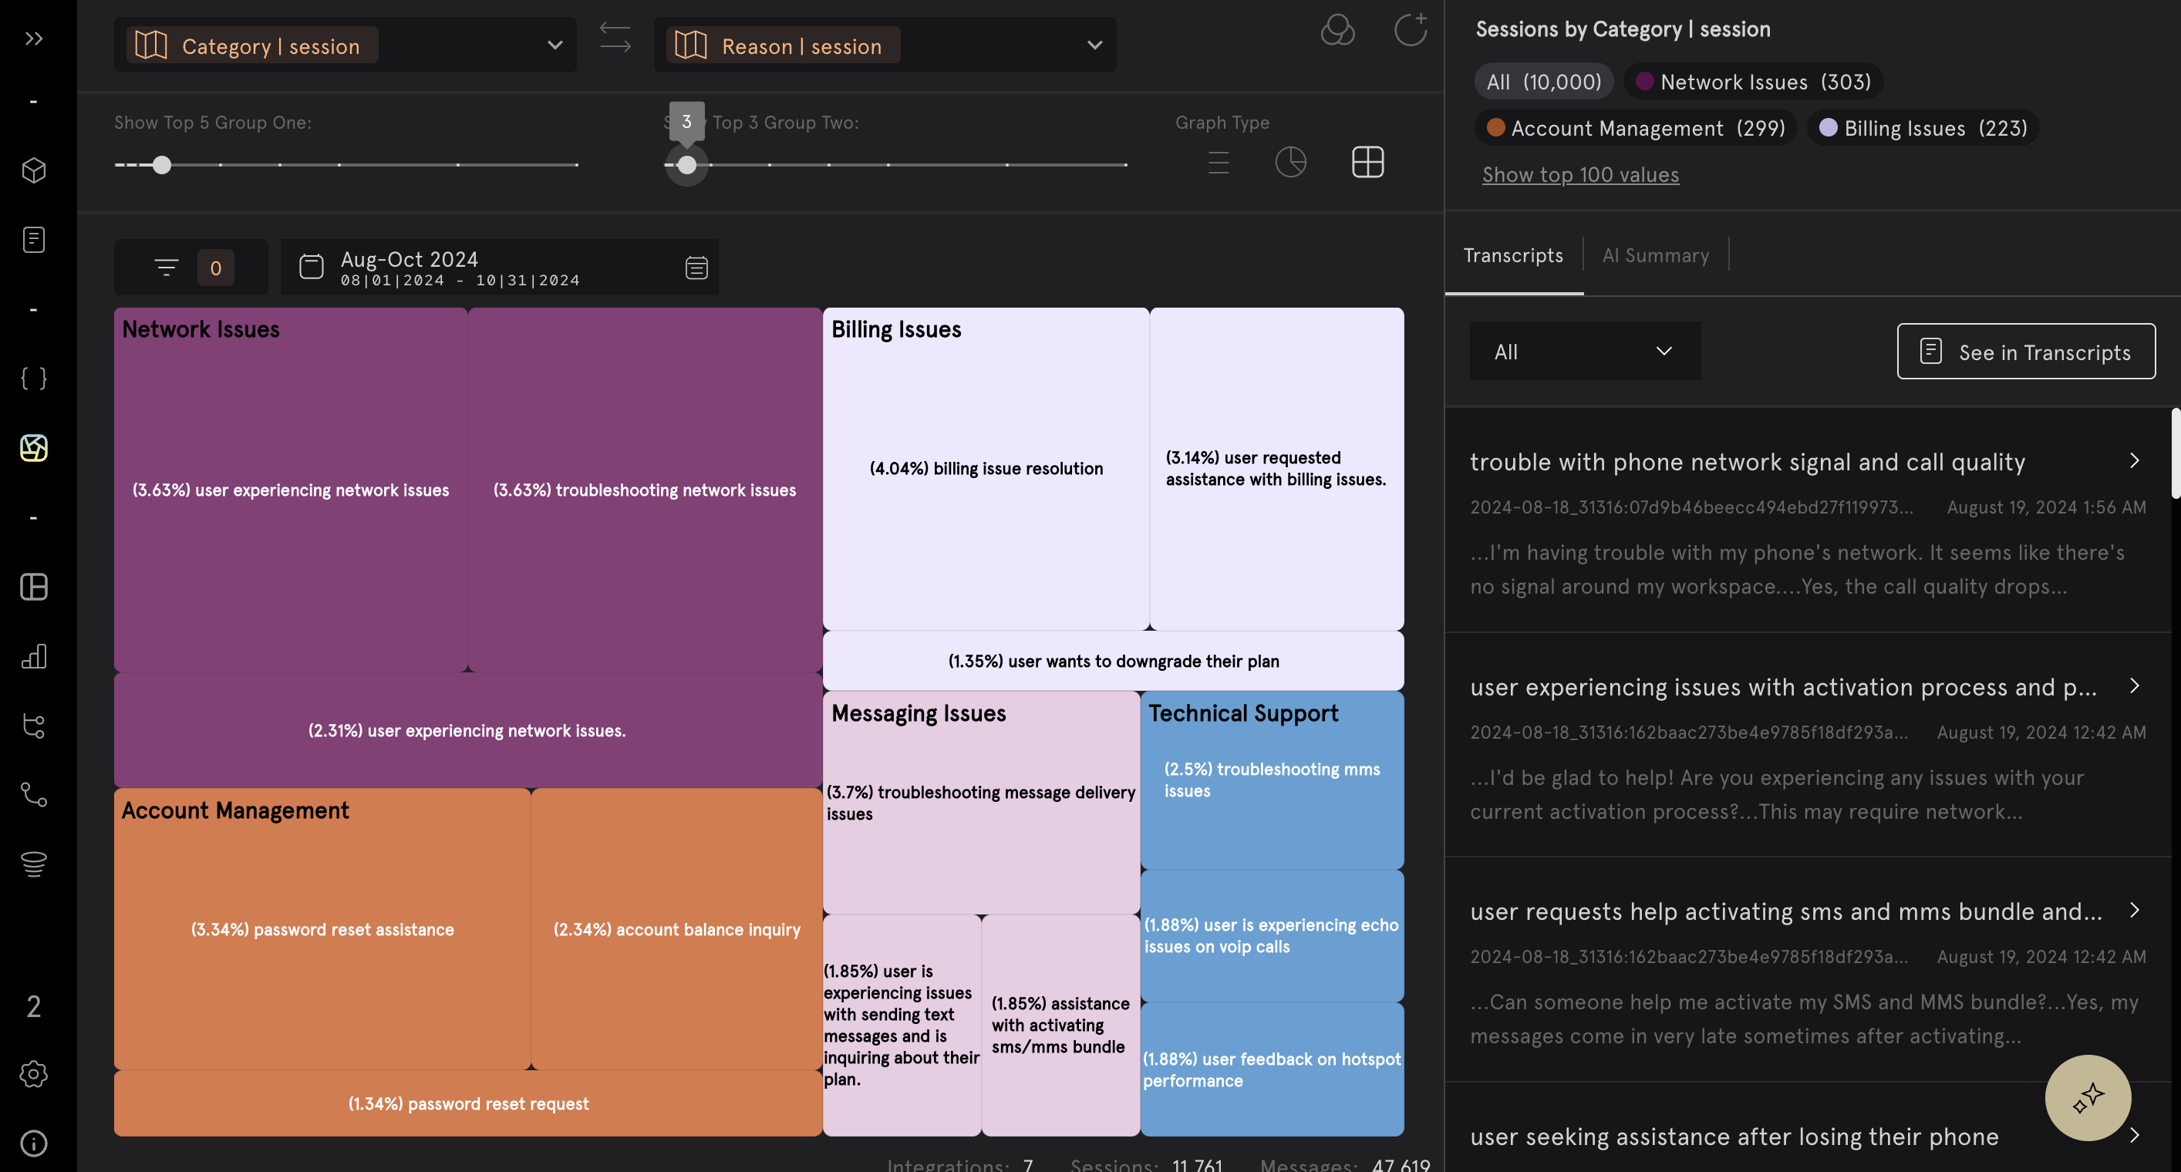Select assistance activating sms/mms bundle tile
Screen dimensions: 2181x1172
point(1060,1025)
